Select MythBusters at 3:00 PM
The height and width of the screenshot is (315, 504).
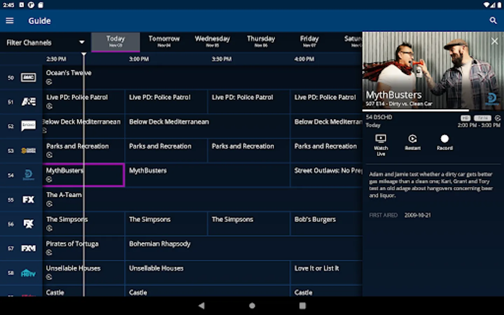[x=207, y=175]
